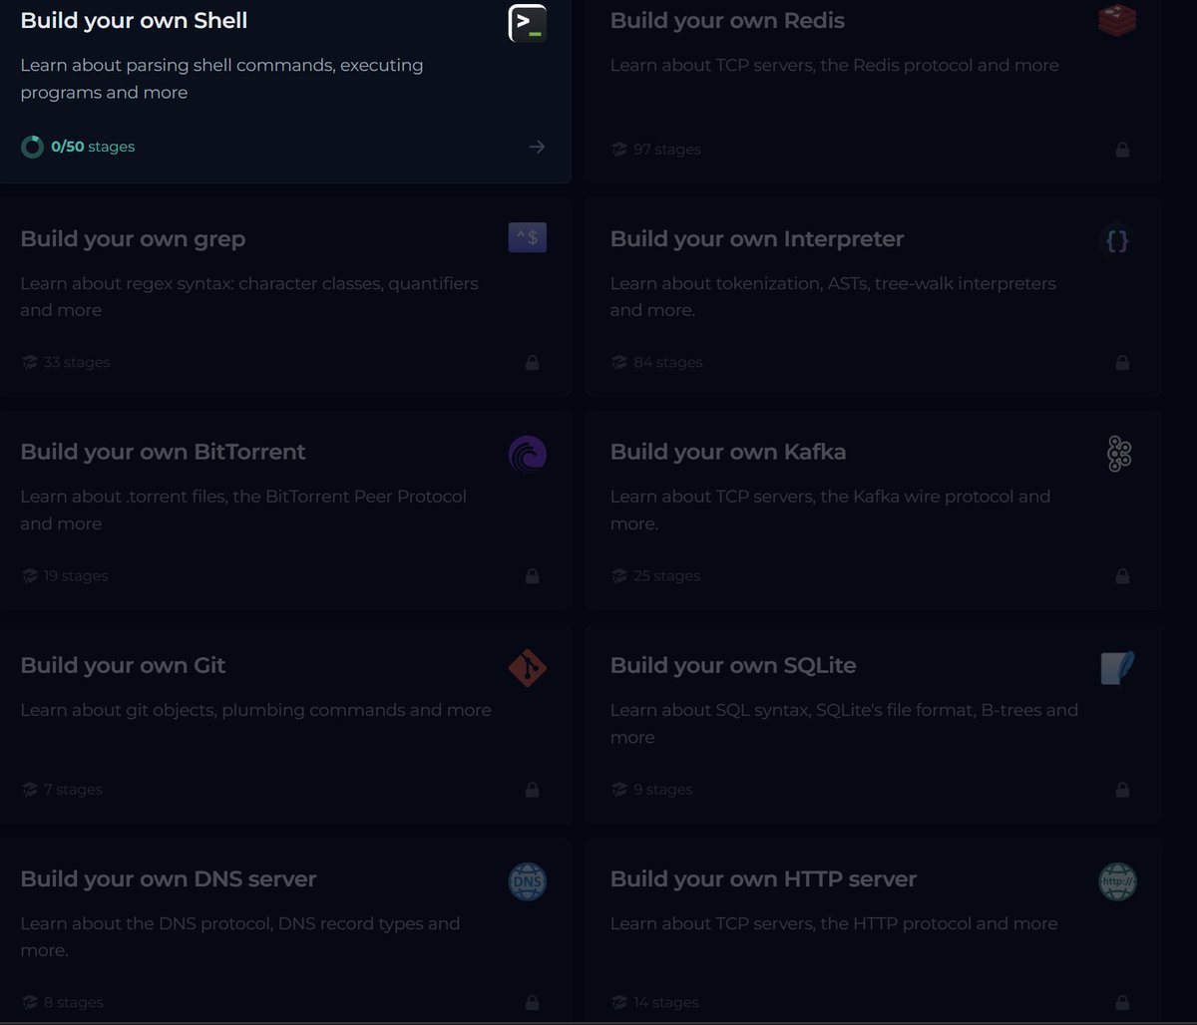Select the Build your own DNS server title
This screenshot has height=1025, width=1197.
tap(169, 878)
